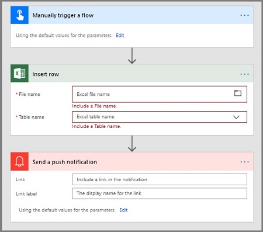
Task: Click the manual trigger hand-tap icon
Action: (19, 15)
